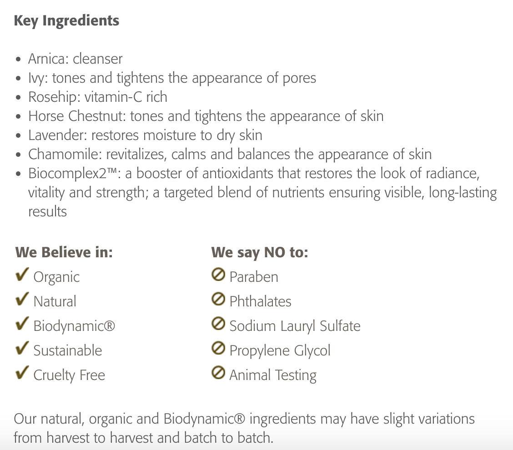Click the no-symbol next to Sodium Lauryl Sulfate
The height and width of the screenshot is (450, 513).
[x=218, y=325]
